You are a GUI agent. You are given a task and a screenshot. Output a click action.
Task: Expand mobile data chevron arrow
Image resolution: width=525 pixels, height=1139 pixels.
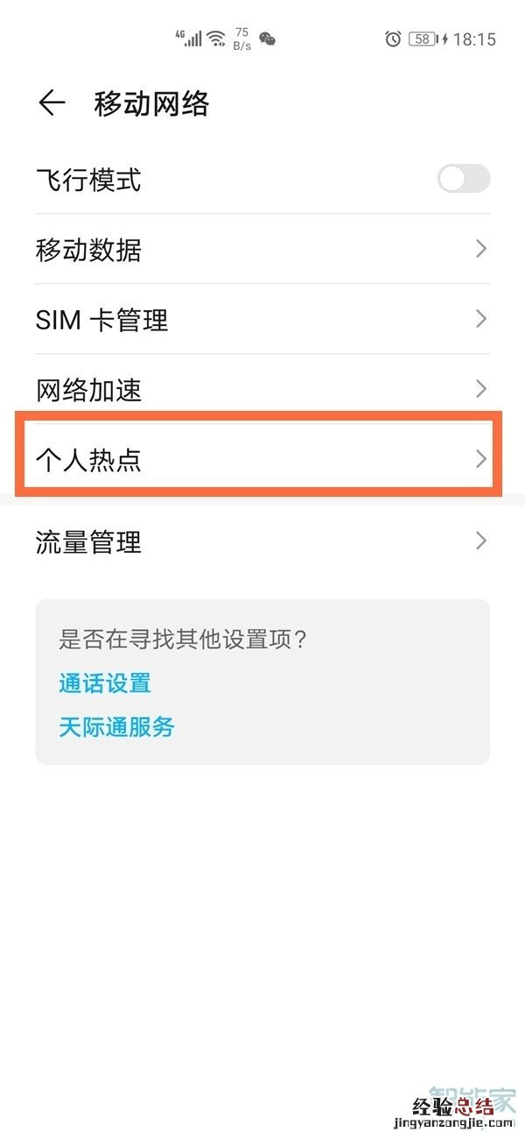480,250
